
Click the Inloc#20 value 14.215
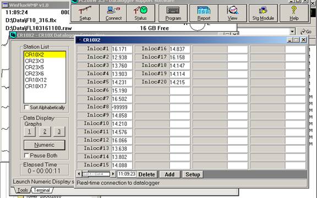click(179, 82)
